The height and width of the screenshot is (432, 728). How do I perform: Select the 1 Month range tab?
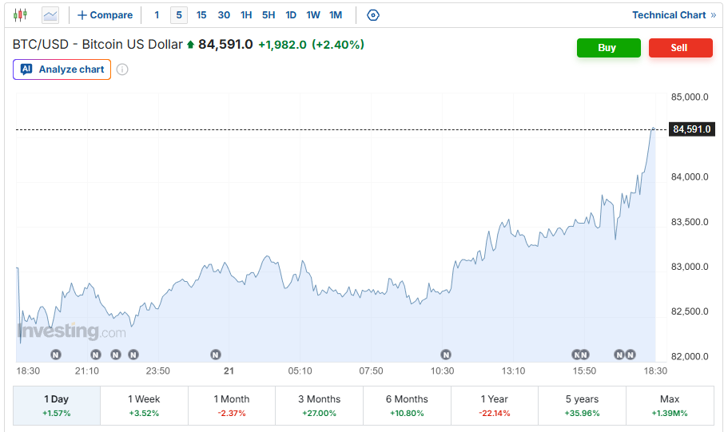232,406
